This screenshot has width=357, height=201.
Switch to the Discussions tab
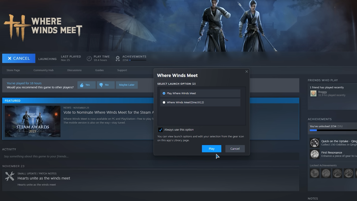74,70
